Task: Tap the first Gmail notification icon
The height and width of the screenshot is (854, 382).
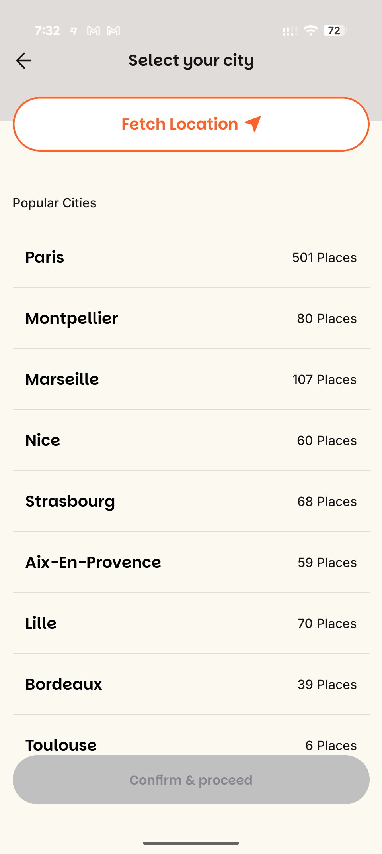Action: [94, 31]
